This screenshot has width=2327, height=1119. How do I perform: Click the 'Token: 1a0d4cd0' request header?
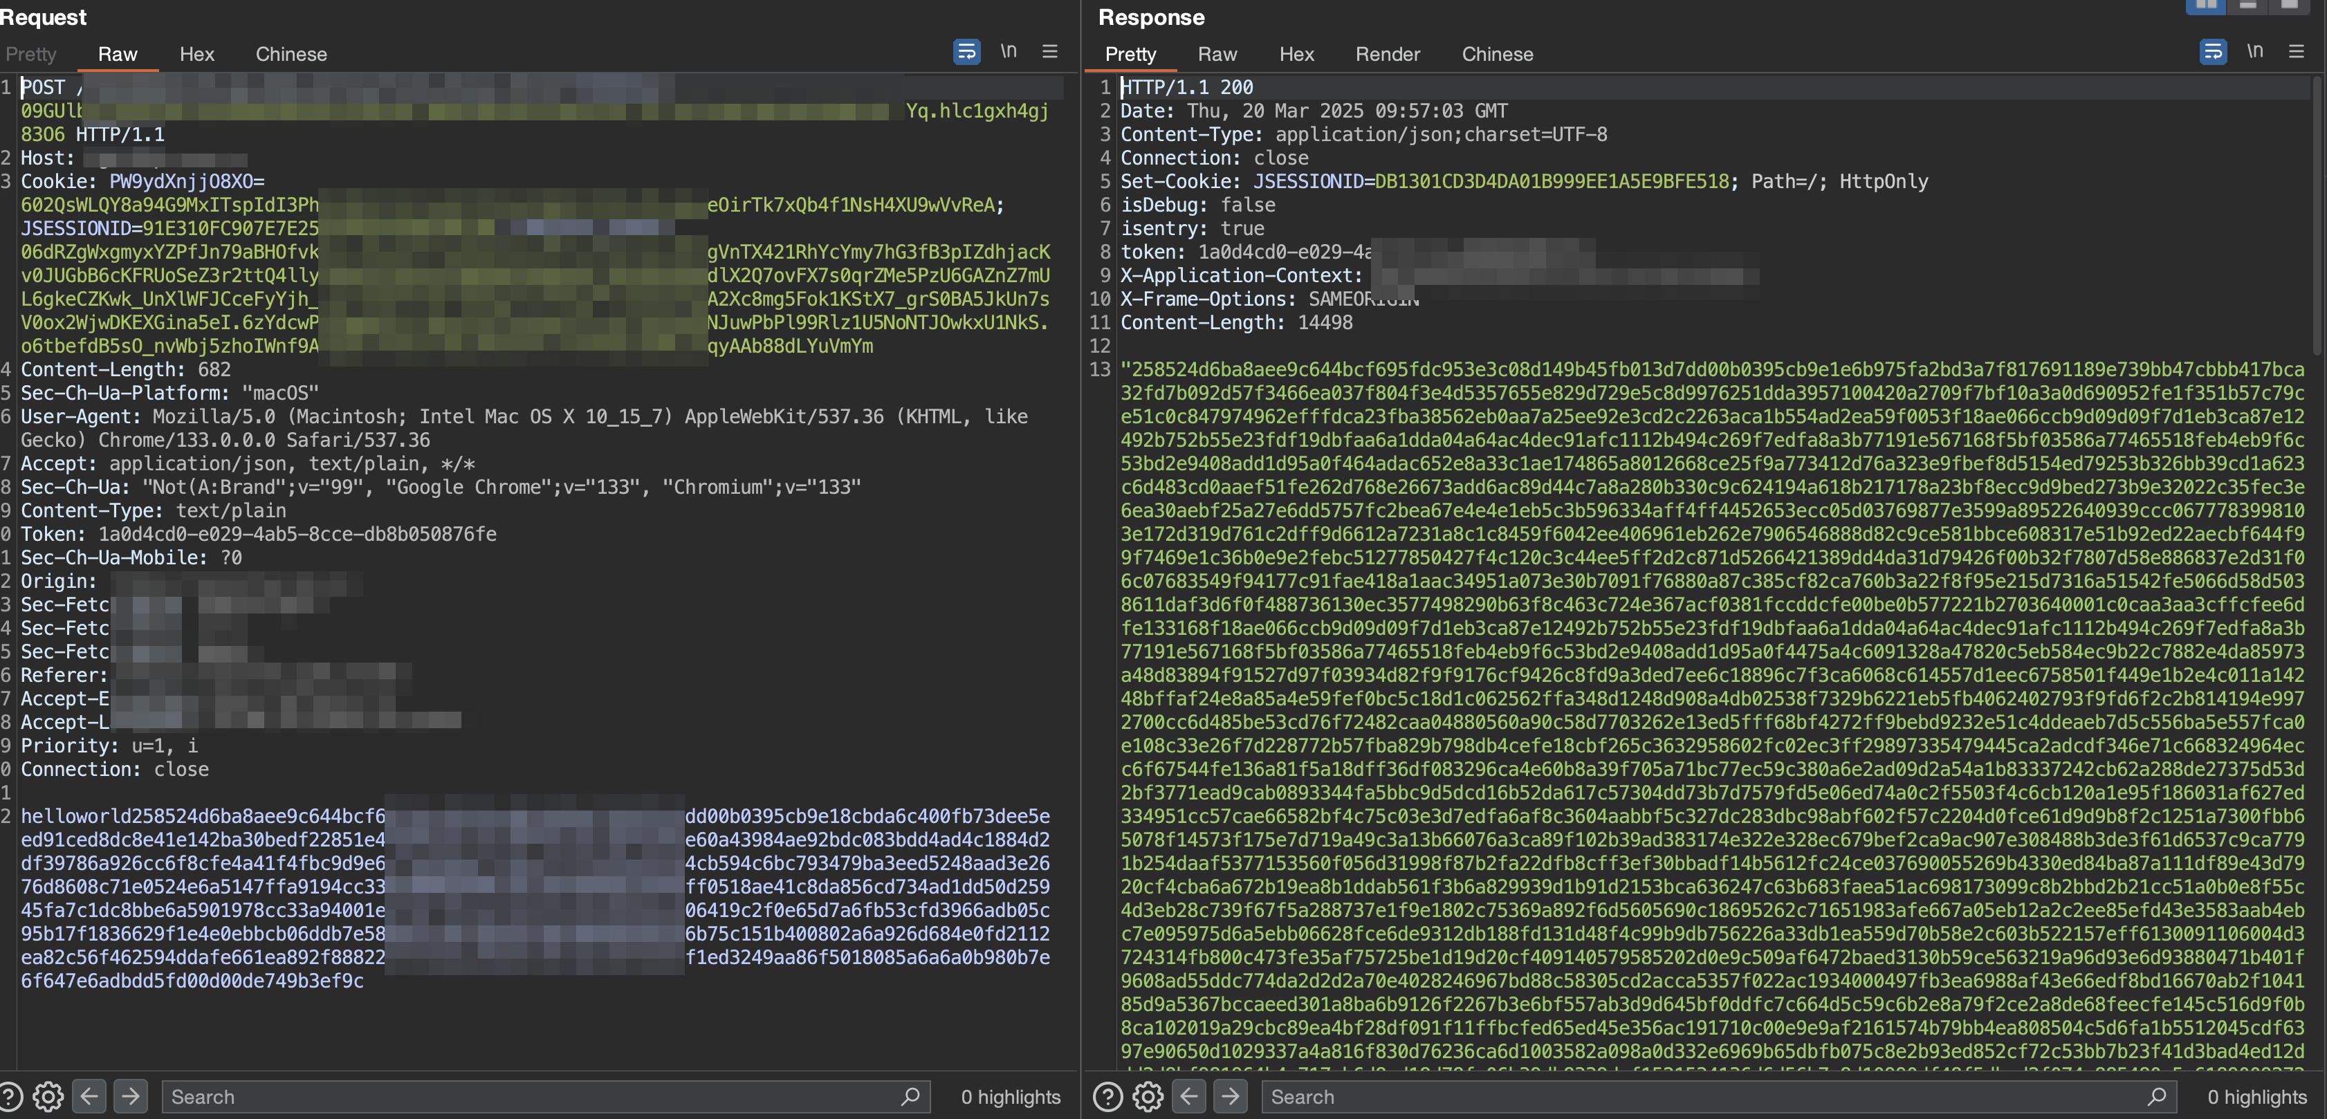coord(258,534)
